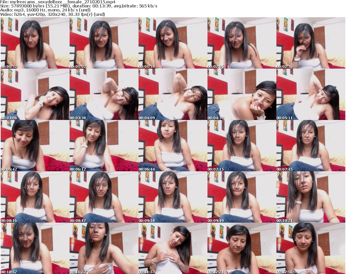Select the 'Audio: mp3, 16000 Hz' line

(x=45, y=10)
